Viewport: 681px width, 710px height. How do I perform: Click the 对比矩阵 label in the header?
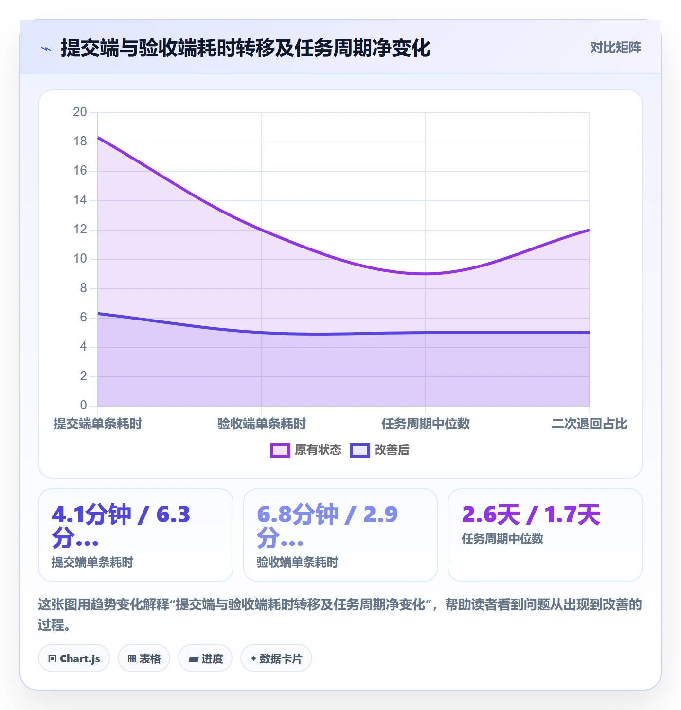click(615, 48)
